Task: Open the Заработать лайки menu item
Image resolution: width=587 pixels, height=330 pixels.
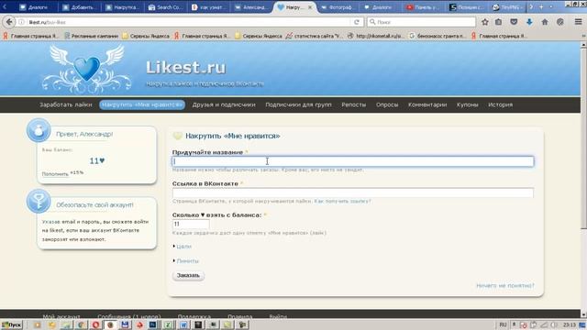Action: click(x=65, y=104)
